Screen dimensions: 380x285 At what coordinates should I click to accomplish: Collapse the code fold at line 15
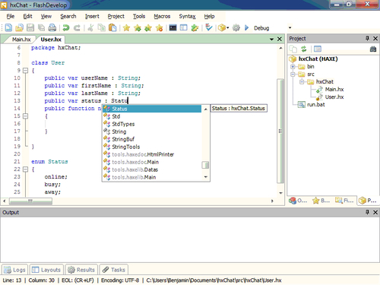pos(25,116)
